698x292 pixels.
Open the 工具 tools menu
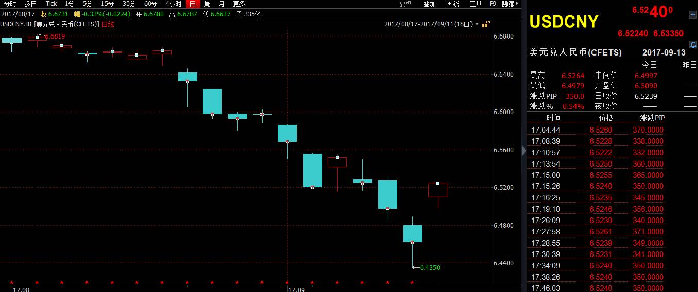pos(476,4)
